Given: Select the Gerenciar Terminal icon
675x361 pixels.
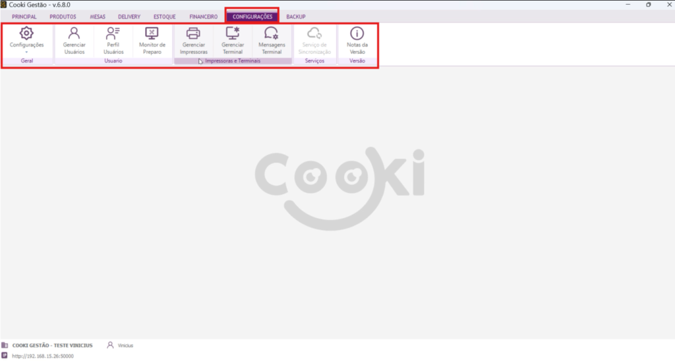Looking at the screenshot, I should (x=233, y=33).
